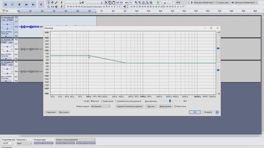The width and height of the screenshot is (264, 148).
Task: Click the red Record button
Action: [41, 5]
